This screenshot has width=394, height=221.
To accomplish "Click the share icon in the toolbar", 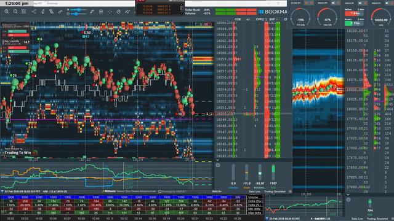I will (34, 12).
